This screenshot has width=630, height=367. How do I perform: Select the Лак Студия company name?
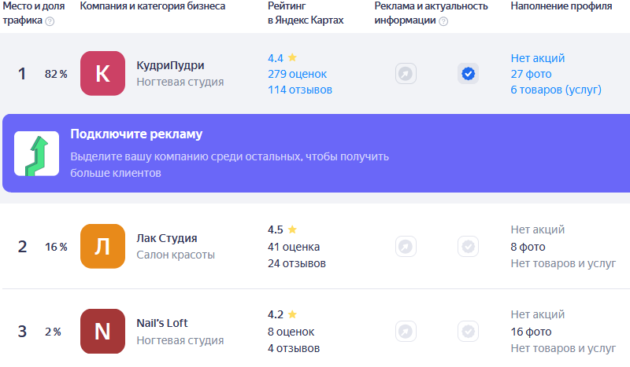tap(167, 238)
